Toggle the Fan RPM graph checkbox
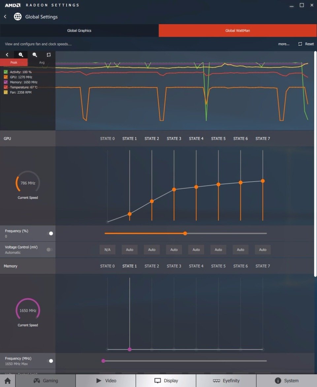The width and height of the screenshot is (317, 387). tap(6, 92)
